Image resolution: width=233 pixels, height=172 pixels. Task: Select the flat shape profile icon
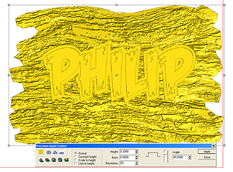pyautogui.click(x=61, y=152)
